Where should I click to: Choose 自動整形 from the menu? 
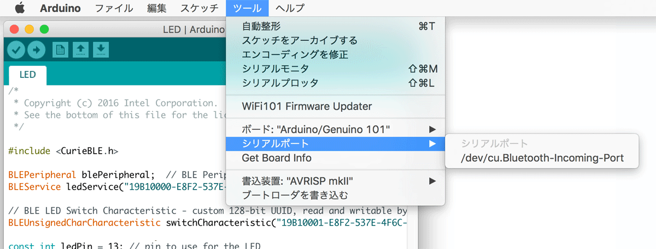point(336,26)
